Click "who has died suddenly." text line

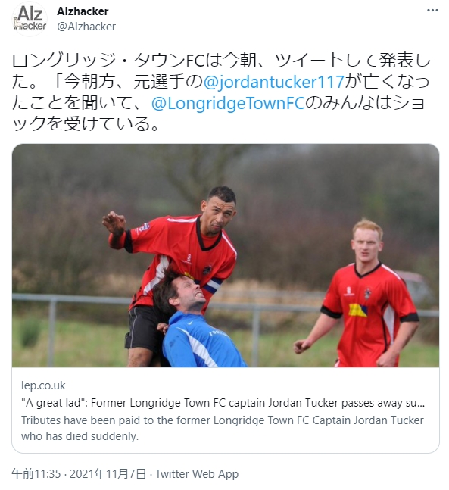pos(80,436)
